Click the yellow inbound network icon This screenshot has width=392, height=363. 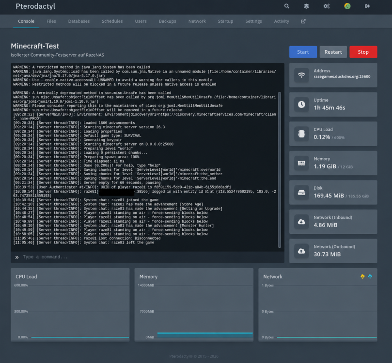coord(362,276)
